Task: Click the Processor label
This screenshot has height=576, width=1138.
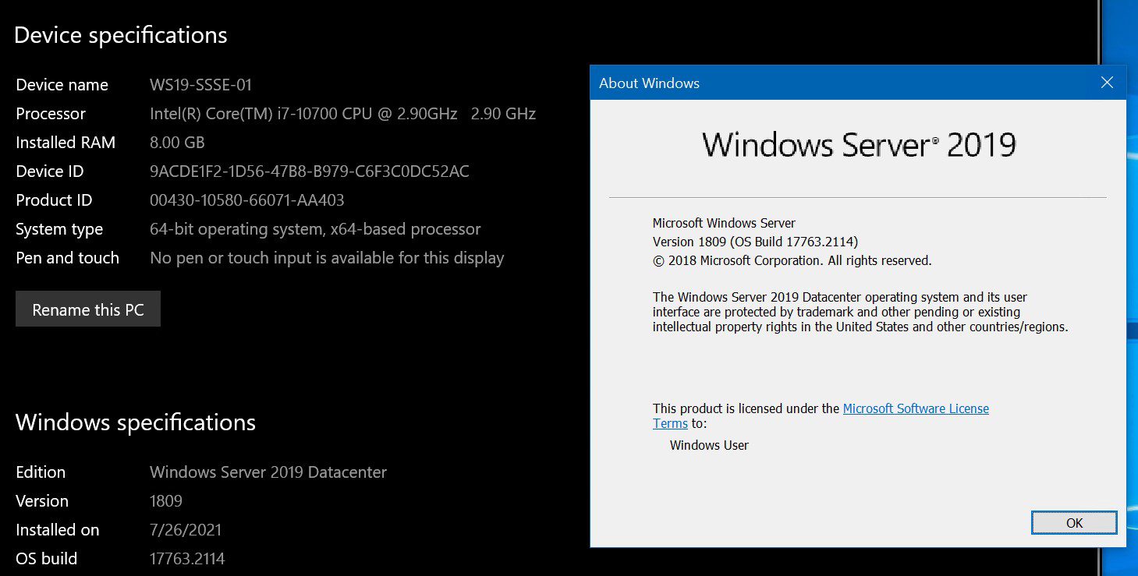Action: pyautogui.click(x=51, y=114)
